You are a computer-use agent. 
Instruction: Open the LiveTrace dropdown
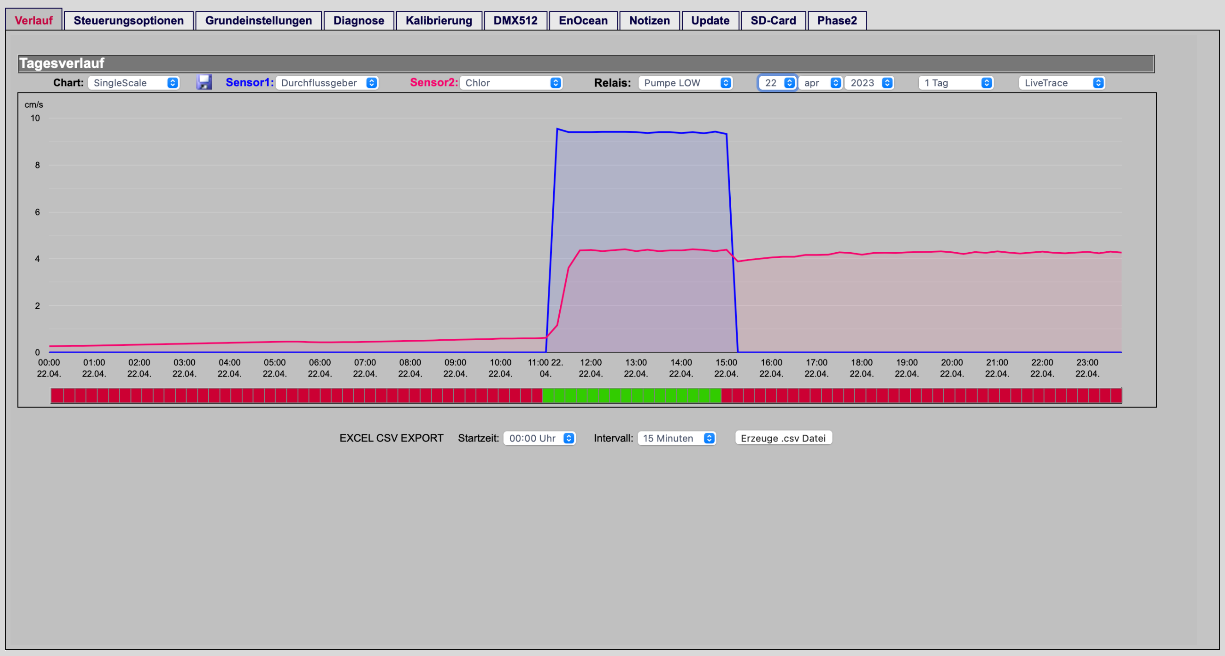[1062, 83]
